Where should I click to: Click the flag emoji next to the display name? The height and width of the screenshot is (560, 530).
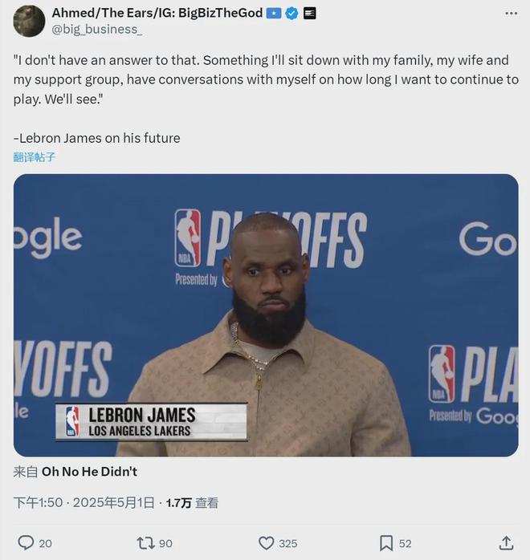(274, 13)
